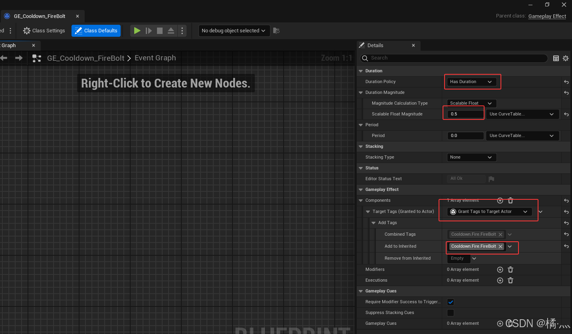Screen dimensions: 572x334
Task: Start Play in Editor with the green play icon
Action: pos(137,31)
